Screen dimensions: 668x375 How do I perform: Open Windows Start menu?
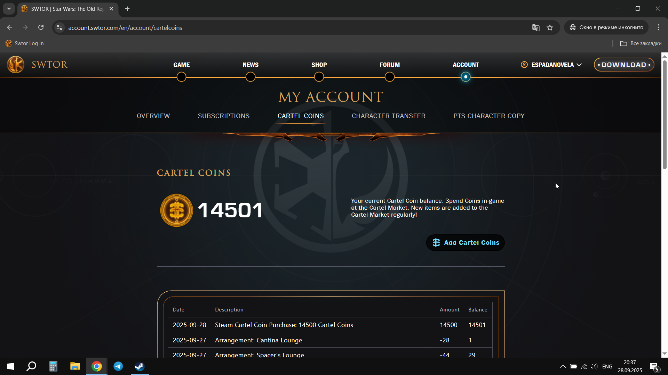tap(10, 366)
